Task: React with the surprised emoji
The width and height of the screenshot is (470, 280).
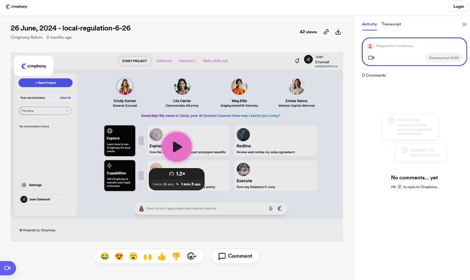Action: (x=134, y=257)
